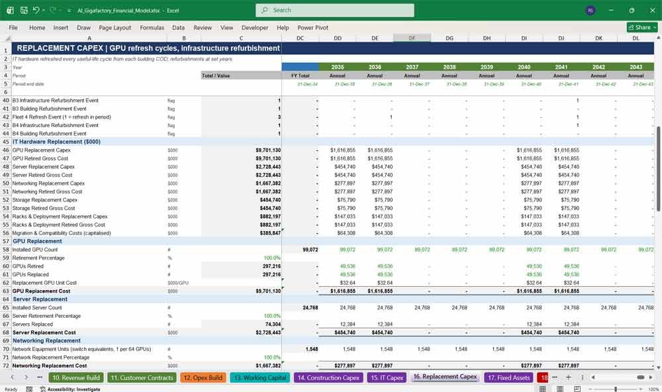Click the 100% zoom level

(653, 389)
